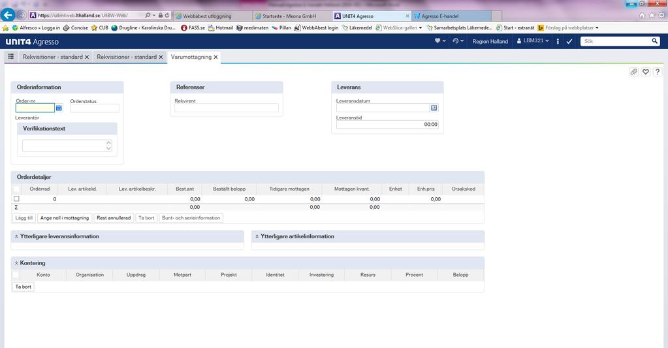
Task: Click Ange noll i mottagning button
Action: [65, 217]
